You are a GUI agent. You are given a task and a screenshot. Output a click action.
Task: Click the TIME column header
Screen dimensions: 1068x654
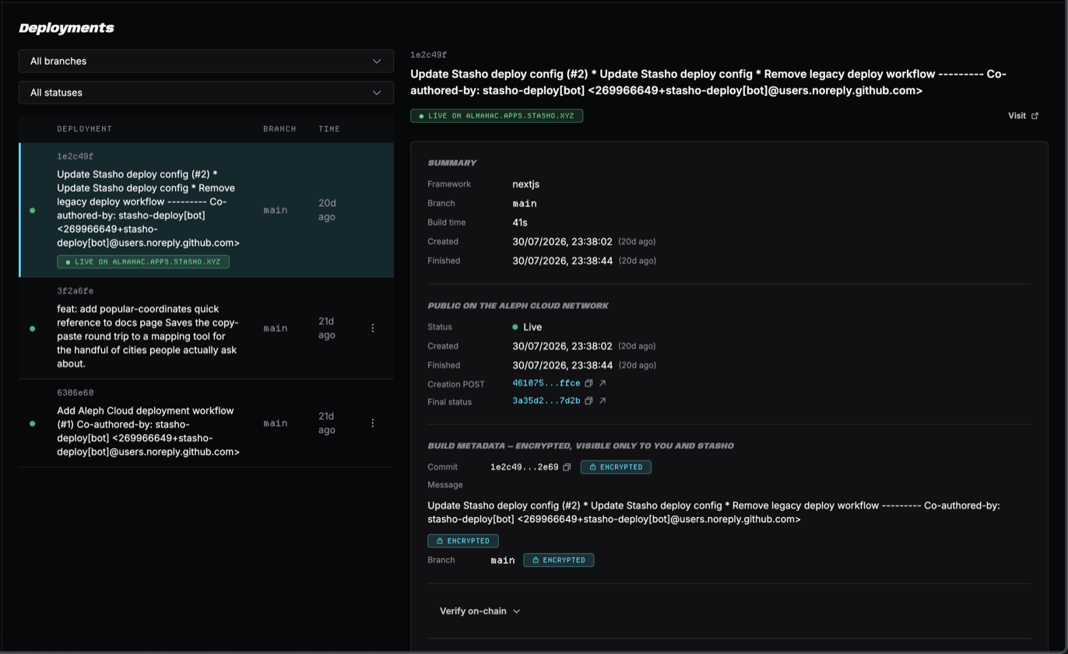pyautogui.click(x=329, y=129)
